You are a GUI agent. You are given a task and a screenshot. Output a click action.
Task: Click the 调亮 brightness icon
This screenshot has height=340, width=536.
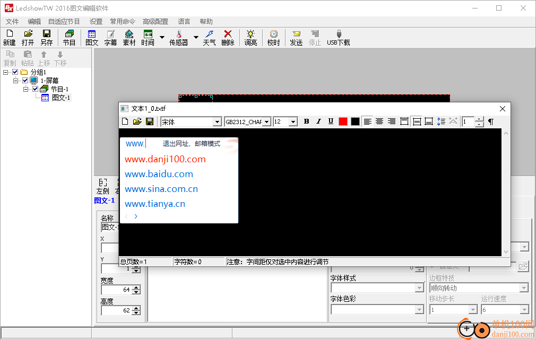click(x=250, y=38)
